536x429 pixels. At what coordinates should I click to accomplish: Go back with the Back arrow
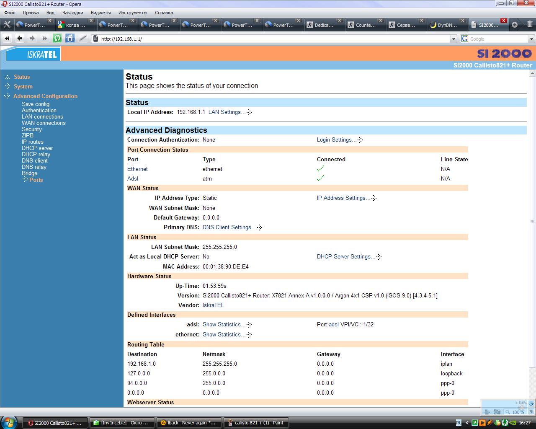[x=20, y=39]
